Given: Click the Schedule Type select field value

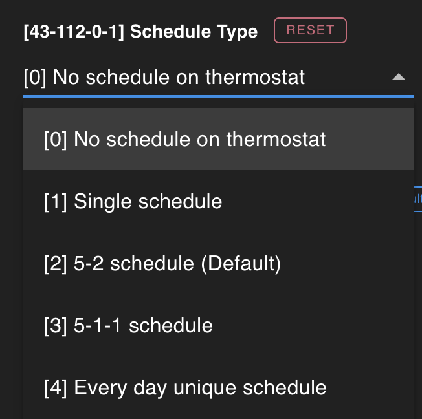Looking at the screenshot, I should 164,78.
